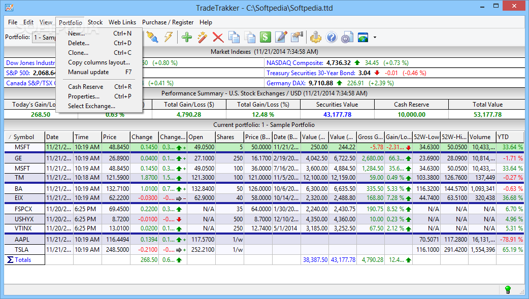Open cash reserve via green dollar icon
The image size is (529, 299).
coord(265,37)
